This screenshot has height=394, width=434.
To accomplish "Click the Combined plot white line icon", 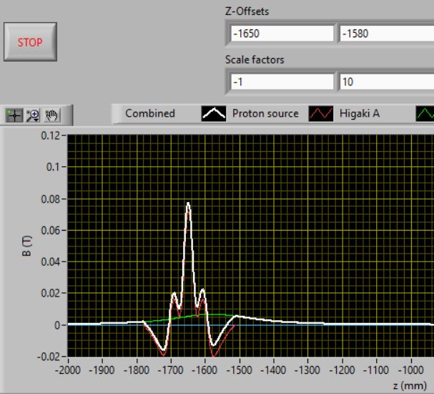I will 212,113.
